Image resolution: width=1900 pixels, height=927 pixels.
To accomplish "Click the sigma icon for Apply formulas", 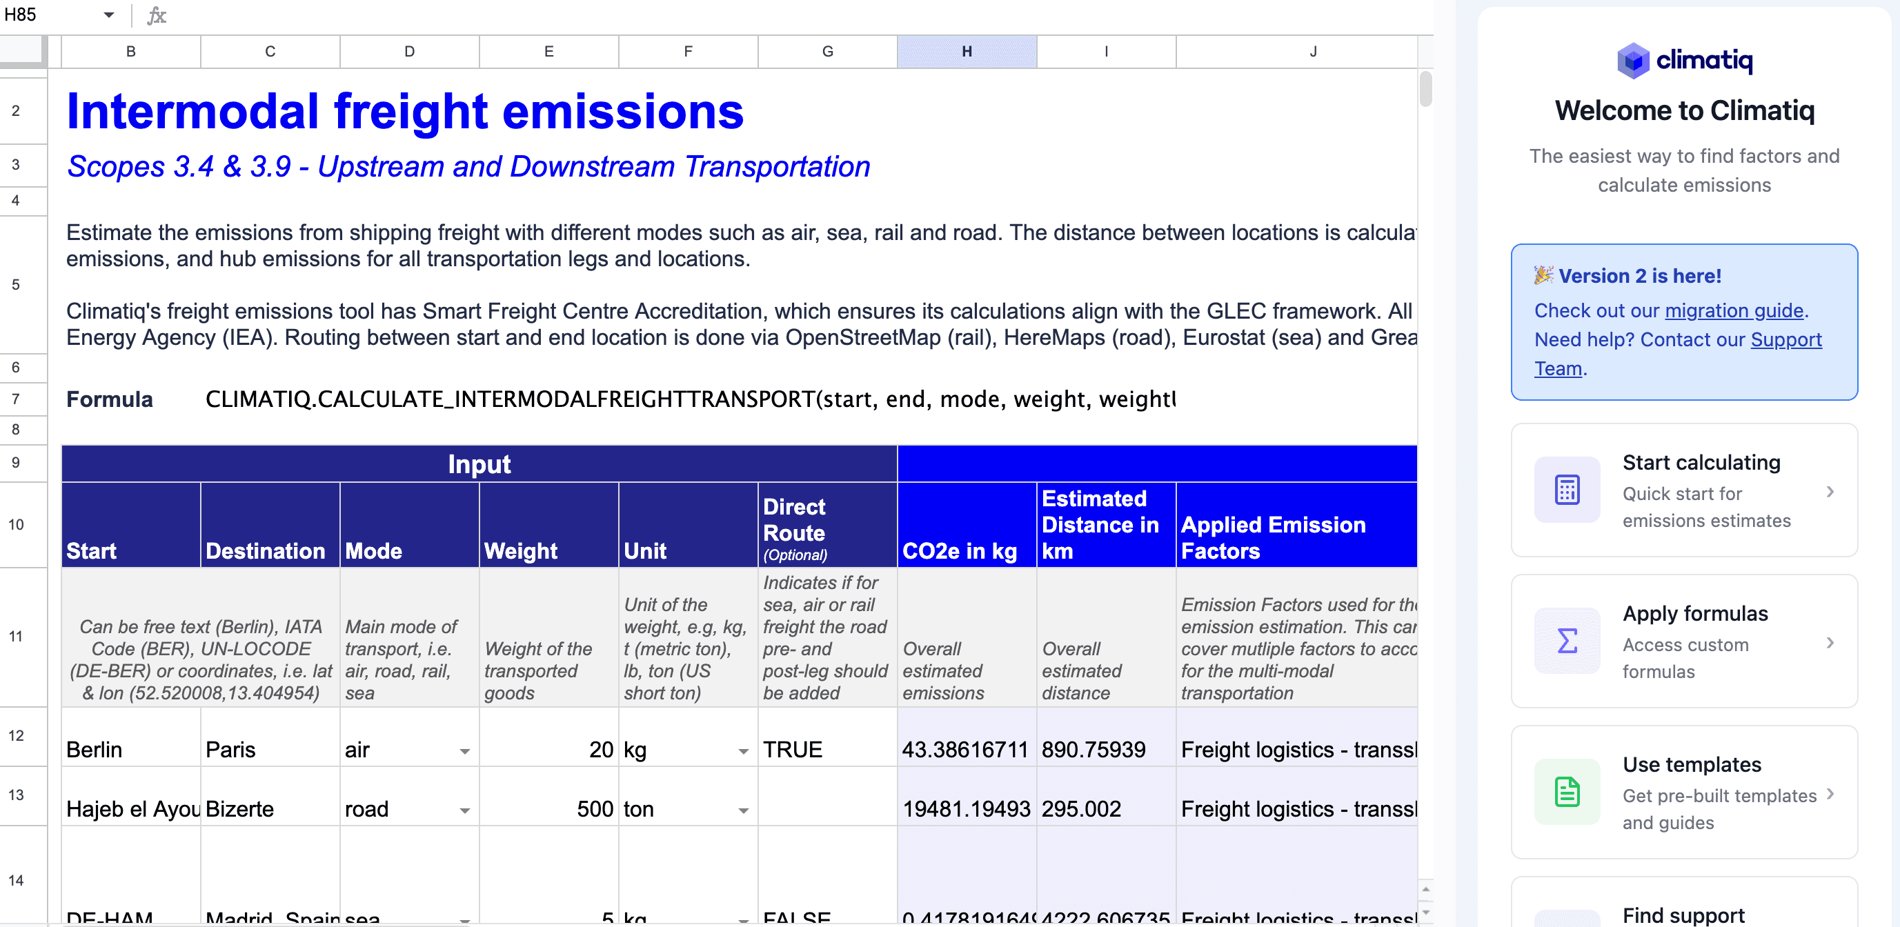I will tap(1567, 641).
